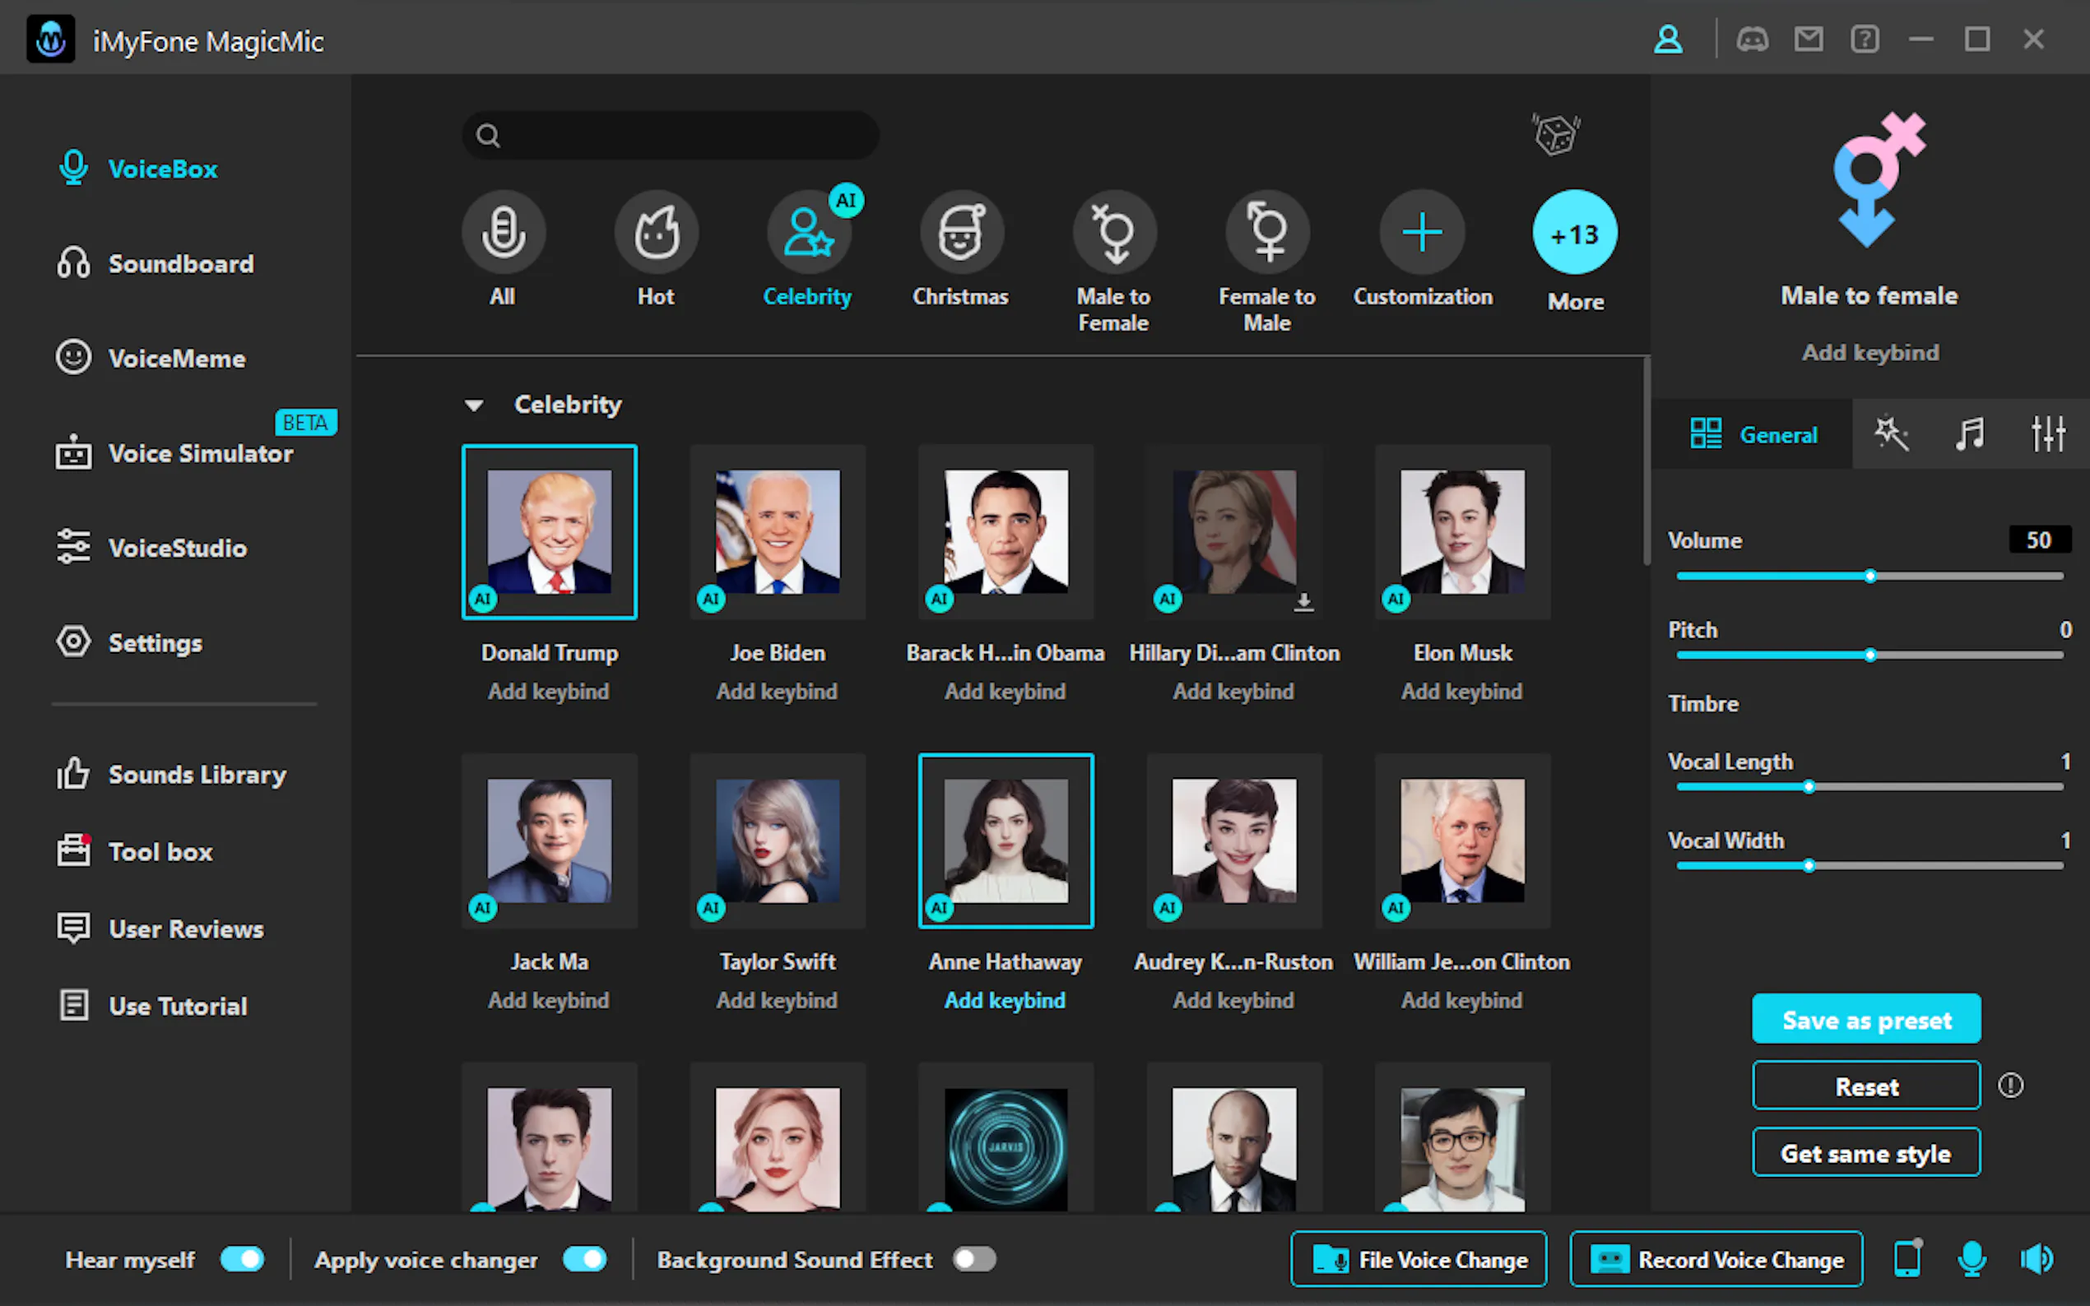Open the Discord community icon
The height and width of the screenshot is (1306, 2090).
pyautogui.click(x=1752, y=39)
